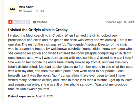Click the Updated Apr 29, 2021 date
The image size is (139, 101).
[x=119, y=22]
